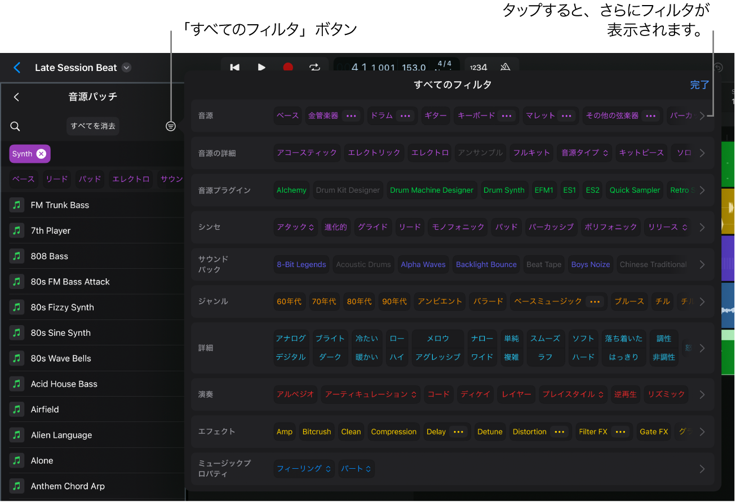Open the 音源タイプ dropdown
Screen dimensions: 736x502
[584, 153]
